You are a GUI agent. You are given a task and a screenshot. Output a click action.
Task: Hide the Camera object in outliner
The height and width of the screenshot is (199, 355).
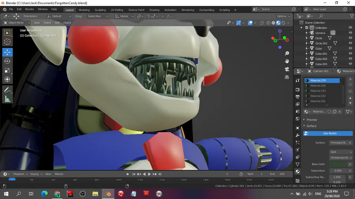pyautogui.click(x=350, y=33)
